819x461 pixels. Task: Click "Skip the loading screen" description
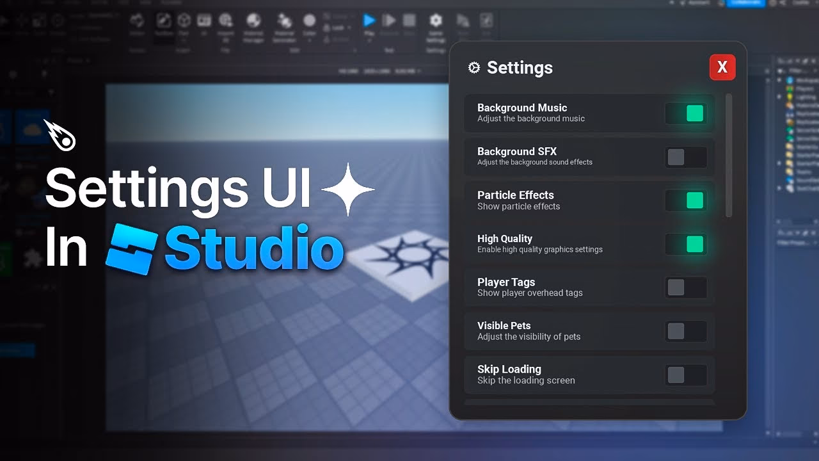(526, 380)
